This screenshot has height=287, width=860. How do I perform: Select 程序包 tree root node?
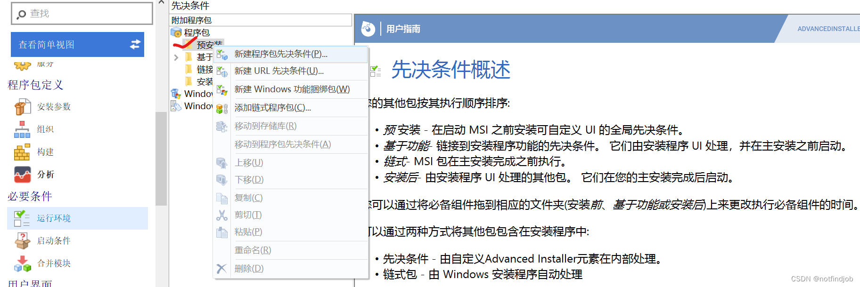197,32
